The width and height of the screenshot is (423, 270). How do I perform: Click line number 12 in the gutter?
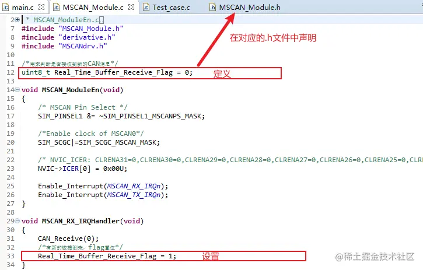coord(11,72)
